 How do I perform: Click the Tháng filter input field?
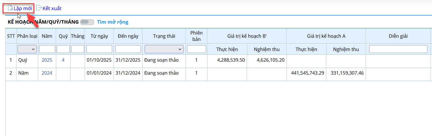[x=78, y=49]
